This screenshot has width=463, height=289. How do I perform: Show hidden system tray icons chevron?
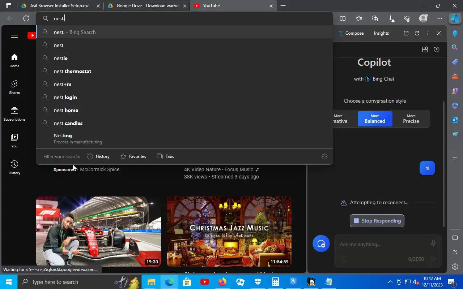point(390,282)
